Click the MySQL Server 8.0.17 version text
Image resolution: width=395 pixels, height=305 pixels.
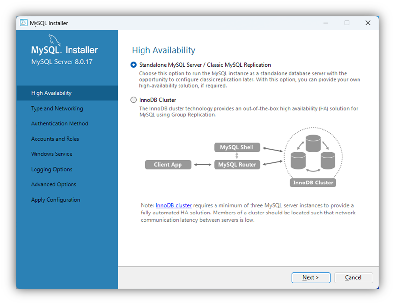pyautogui.click(x=62, y=62)
